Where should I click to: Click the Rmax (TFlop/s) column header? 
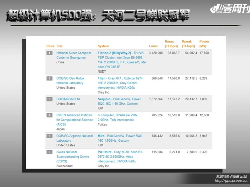click(171, 44)
